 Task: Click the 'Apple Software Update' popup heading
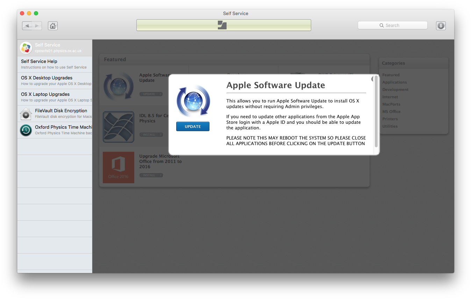pyautogui.click(x=276, y=85)
